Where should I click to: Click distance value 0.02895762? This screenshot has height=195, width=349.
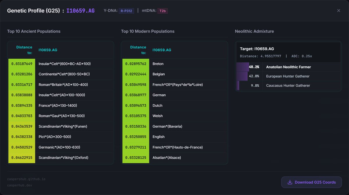(x=136, y=64)
